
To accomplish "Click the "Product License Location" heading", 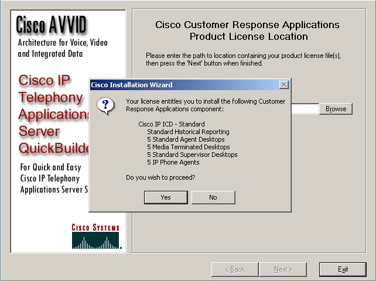I will point(249,36).
